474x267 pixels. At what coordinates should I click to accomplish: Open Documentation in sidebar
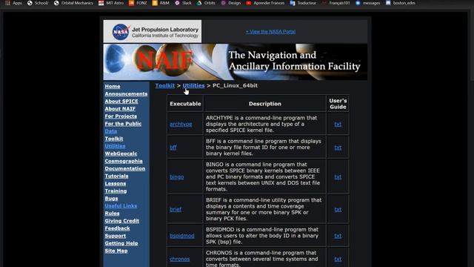[125, 168]
